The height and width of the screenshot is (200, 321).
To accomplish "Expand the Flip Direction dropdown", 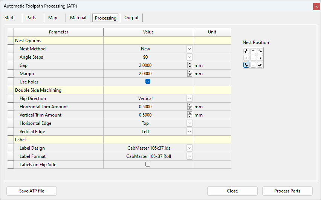I will (189, 98).
